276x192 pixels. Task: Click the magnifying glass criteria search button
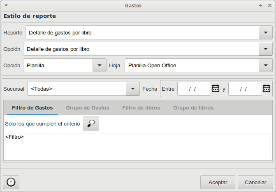pyautogui.click(x=91, y=123)
